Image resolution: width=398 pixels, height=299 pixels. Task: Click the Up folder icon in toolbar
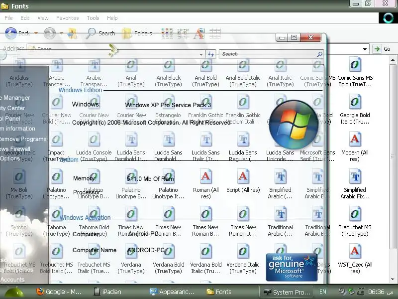point(72,33)
